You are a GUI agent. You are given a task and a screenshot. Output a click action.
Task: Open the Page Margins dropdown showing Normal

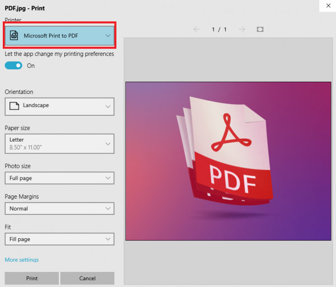point(59,209)
